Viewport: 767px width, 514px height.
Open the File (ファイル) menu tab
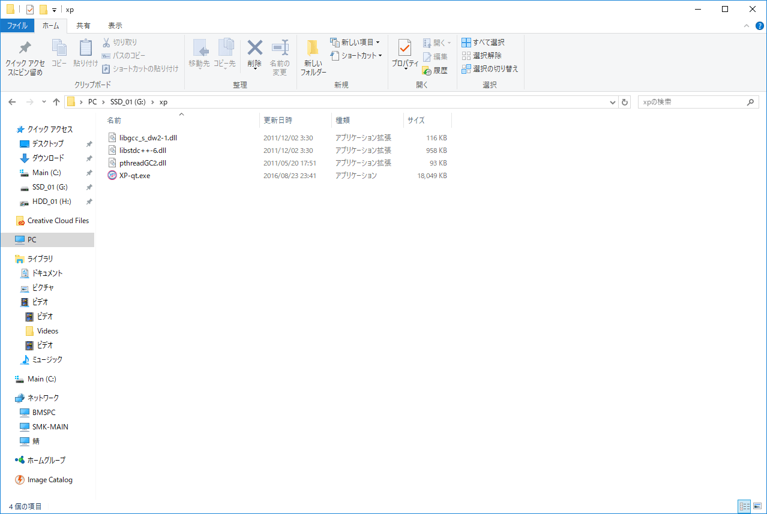pyautogui.click(x=17, y=26)
